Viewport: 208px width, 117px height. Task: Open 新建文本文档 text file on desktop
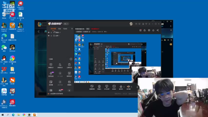tap(12, 37)
